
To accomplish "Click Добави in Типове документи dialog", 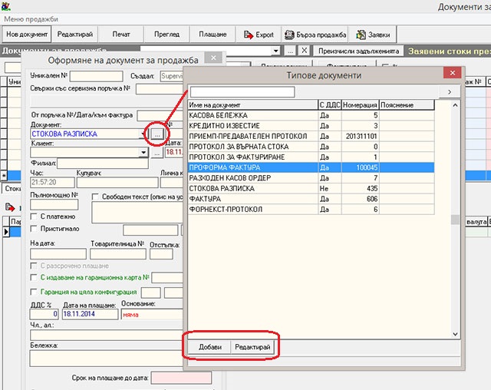I will click(209, 347).
